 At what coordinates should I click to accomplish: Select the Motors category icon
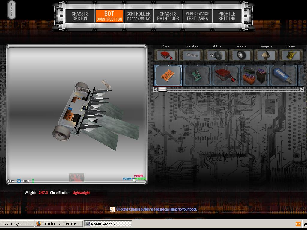[x=216, y=55]
